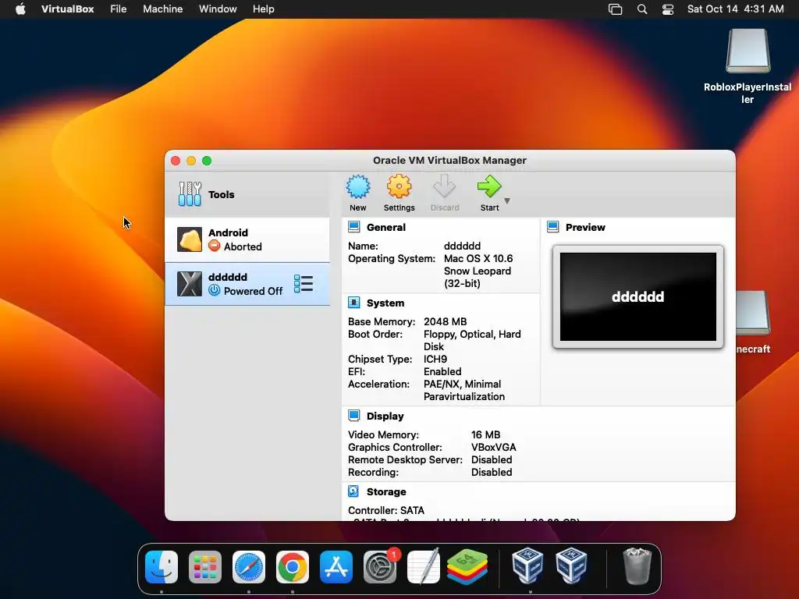The height and width of the screenshot is (599, 799).
Task: Open Trash from the Dock
Action: point(637,566)
